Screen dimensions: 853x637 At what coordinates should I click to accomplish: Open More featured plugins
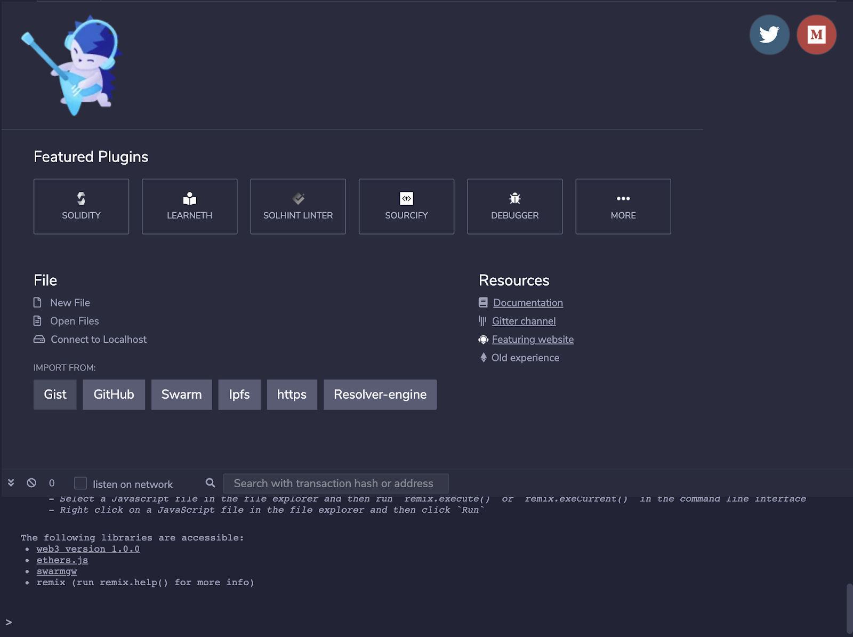tap(623, 206)
